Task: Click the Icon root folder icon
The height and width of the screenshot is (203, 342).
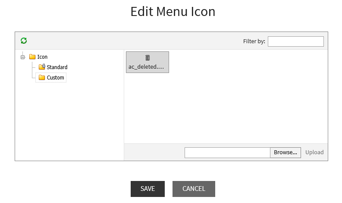Action: pyautogui.click(x=32, y=57)
